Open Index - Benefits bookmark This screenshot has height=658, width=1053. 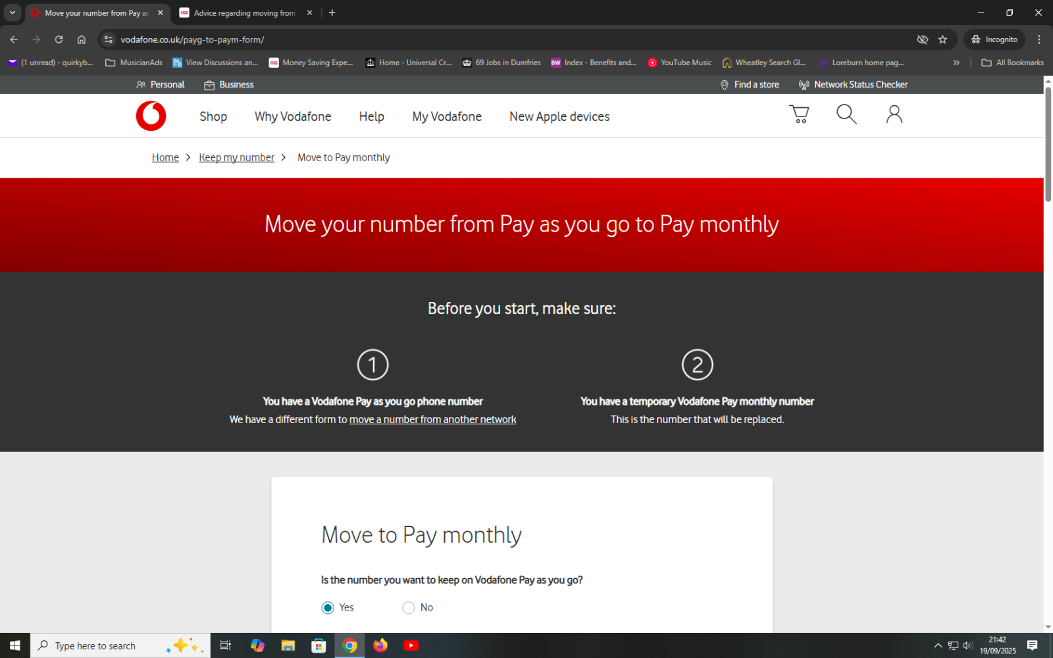[594, 63]
